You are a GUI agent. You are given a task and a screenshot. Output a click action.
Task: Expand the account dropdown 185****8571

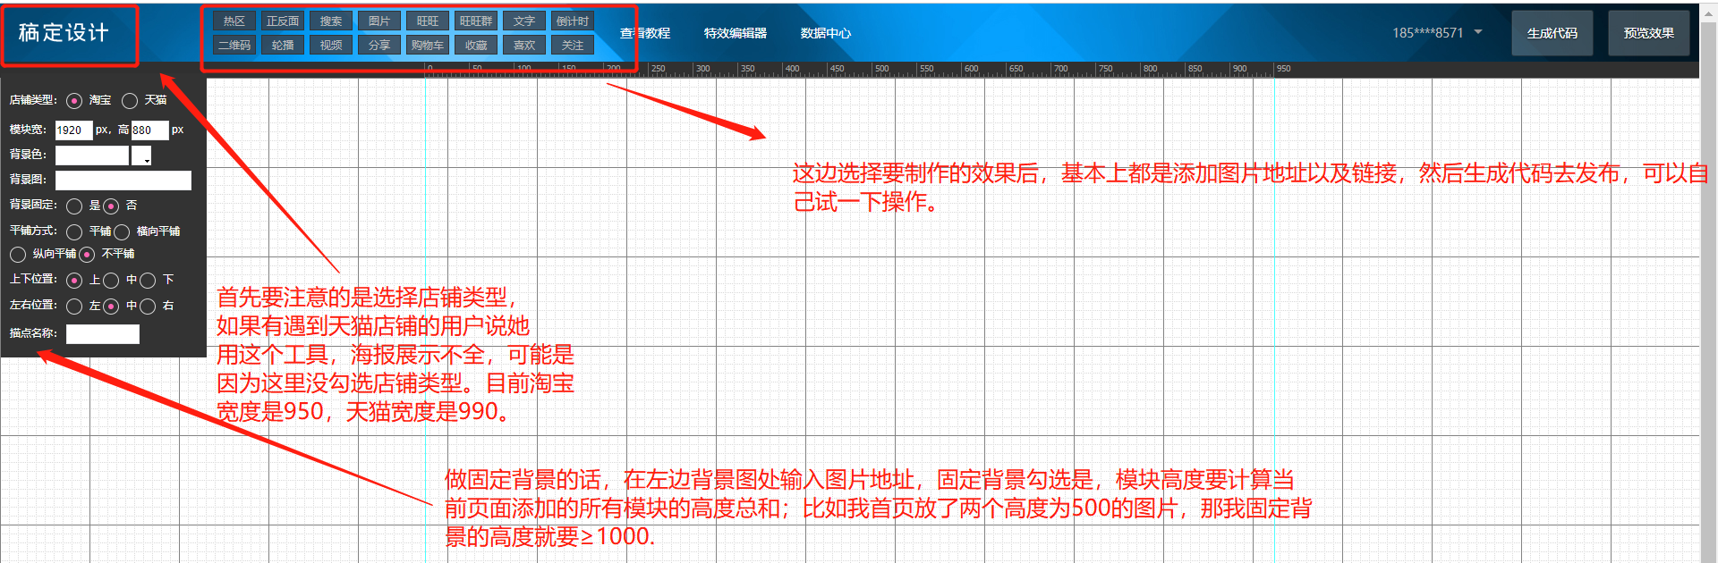(1437, 33)
